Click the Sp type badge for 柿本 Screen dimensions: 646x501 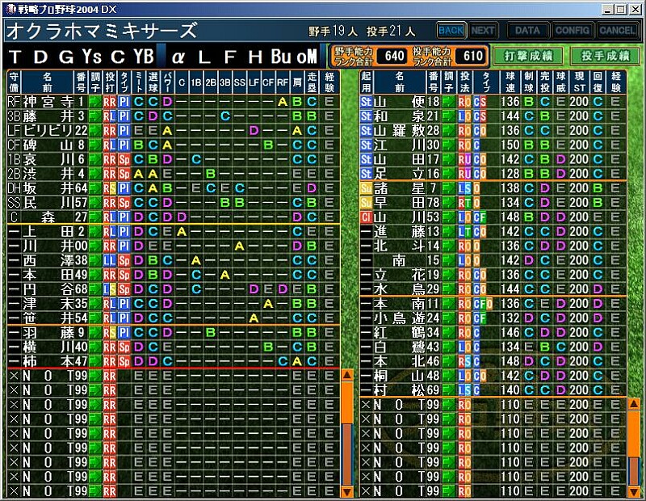(124, 362)
